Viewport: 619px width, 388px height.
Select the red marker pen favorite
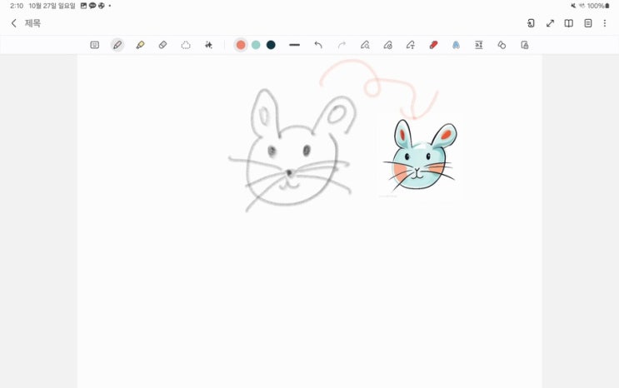pos(433,45)
